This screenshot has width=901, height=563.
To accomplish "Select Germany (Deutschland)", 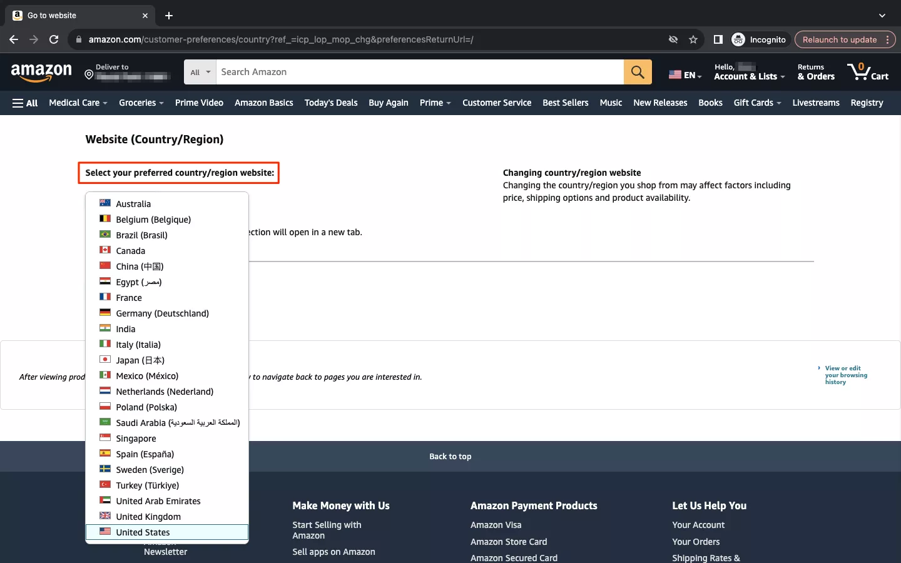I will [x=167, y=313].
